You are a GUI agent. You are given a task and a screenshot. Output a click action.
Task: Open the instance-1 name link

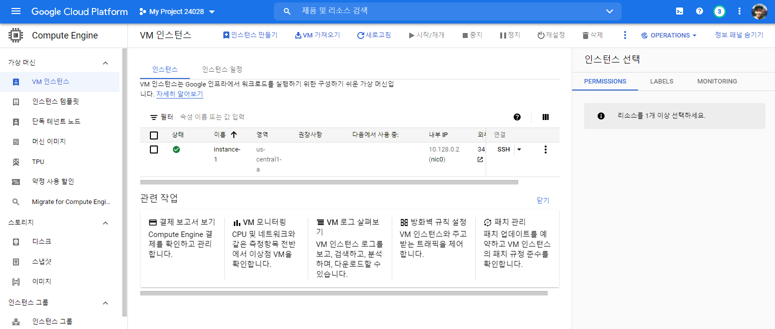227,154
